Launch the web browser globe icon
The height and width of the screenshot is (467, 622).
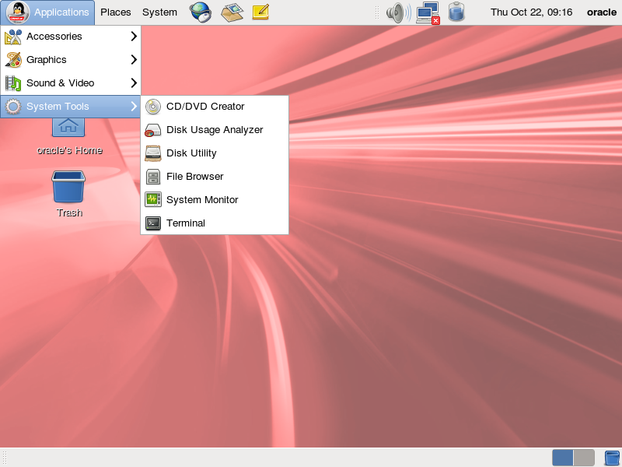click(x=201, y=12)
